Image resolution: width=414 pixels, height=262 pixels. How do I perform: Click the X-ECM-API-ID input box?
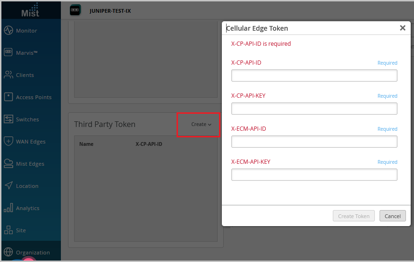point(314,142)
